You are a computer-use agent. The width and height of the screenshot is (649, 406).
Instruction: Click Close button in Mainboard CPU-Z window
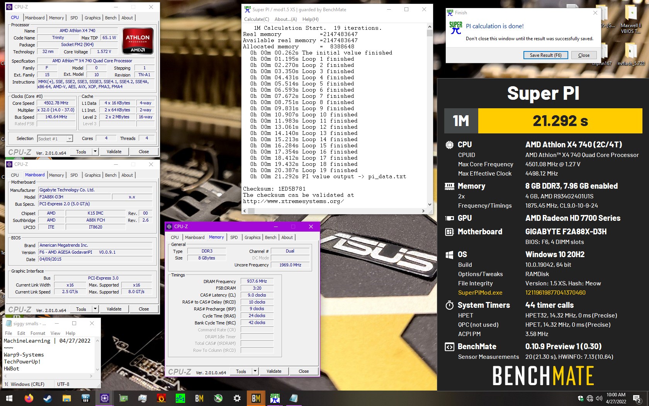point(144,309)
